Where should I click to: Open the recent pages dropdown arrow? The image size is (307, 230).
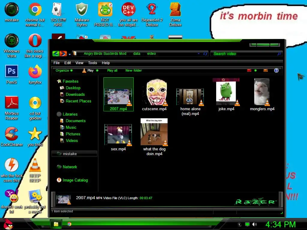pyautogui.click(x=70, y=55)
